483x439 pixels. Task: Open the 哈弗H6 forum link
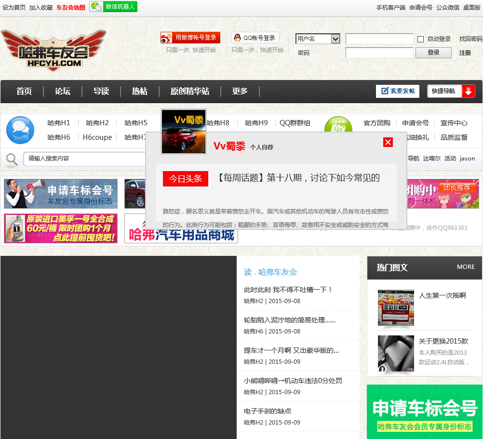click(58, 137)
